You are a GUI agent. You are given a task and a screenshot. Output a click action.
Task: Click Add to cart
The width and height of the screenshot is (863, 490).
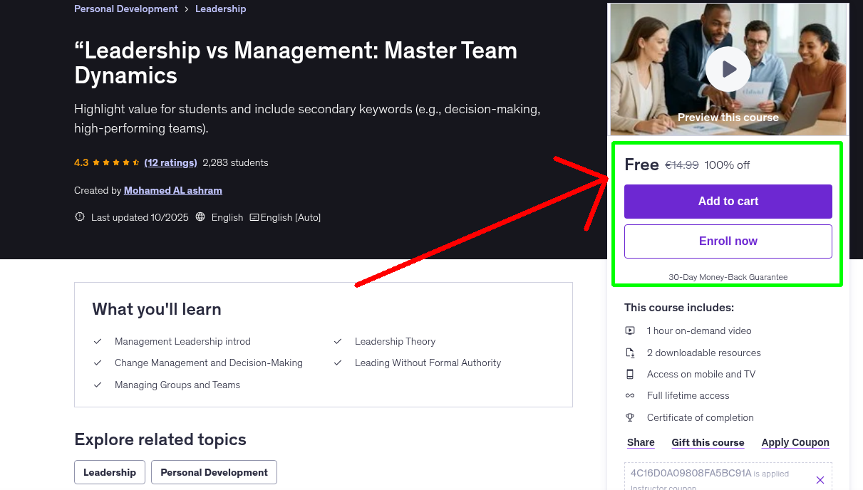click(728, 202)
